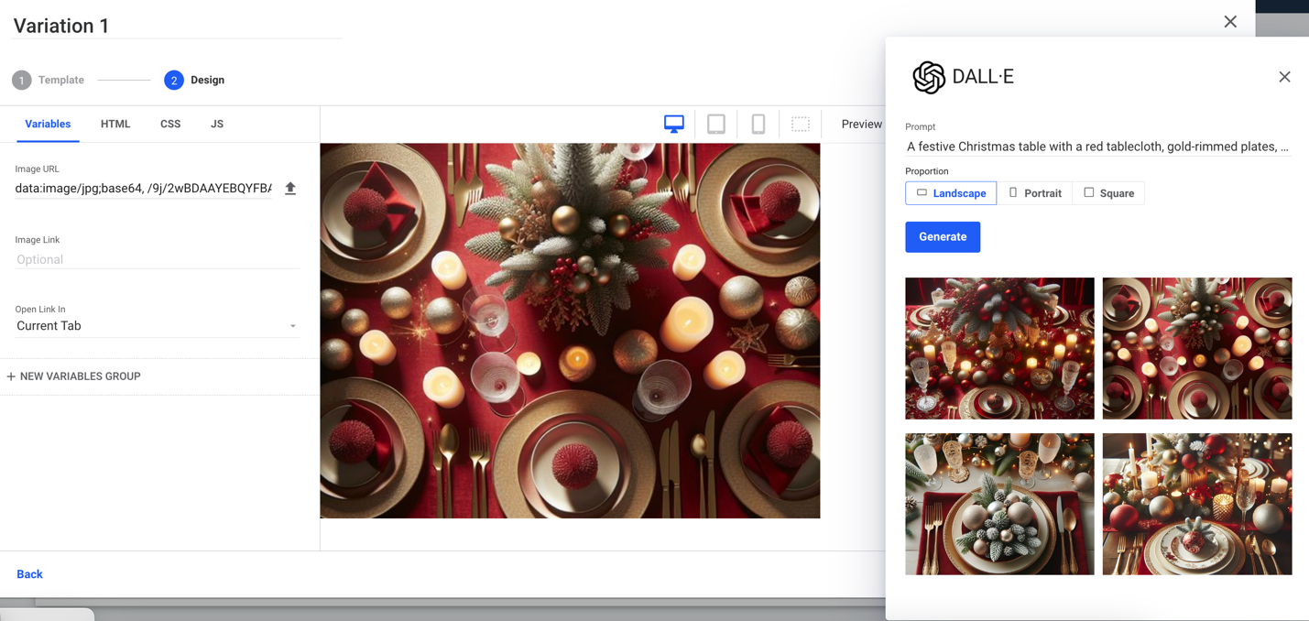Focus the Image Link optional field
This screenshot has width=1309, height=621.
pos(157,260)
